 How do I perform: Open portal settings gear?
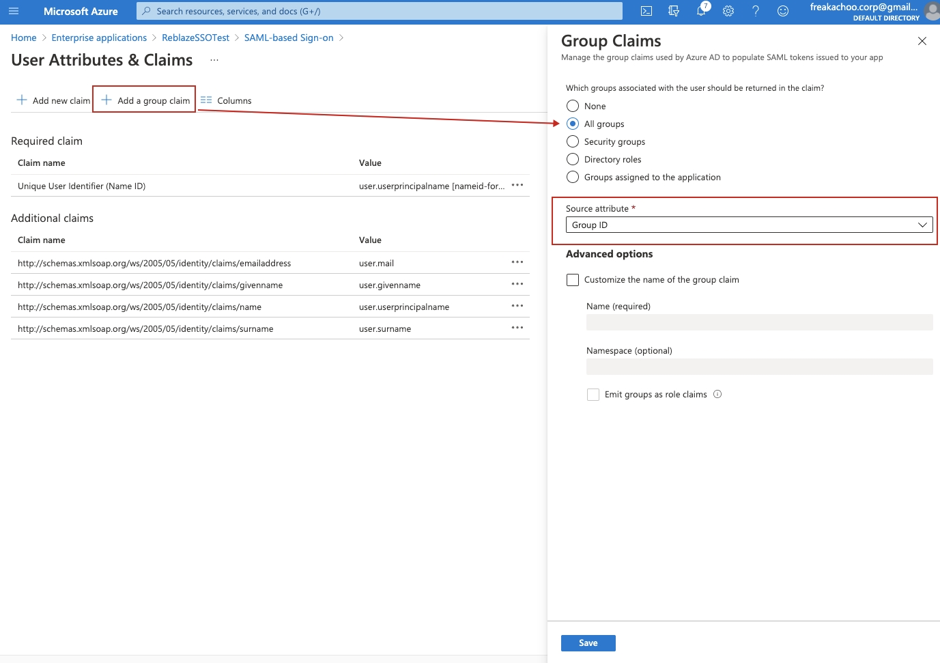pyautogui.click(x=728, y=11)
